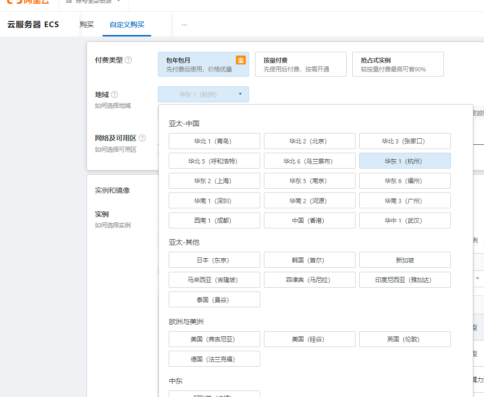
Task: Choose region 华东 6 (福州)
Action: (x=405, y=181)
